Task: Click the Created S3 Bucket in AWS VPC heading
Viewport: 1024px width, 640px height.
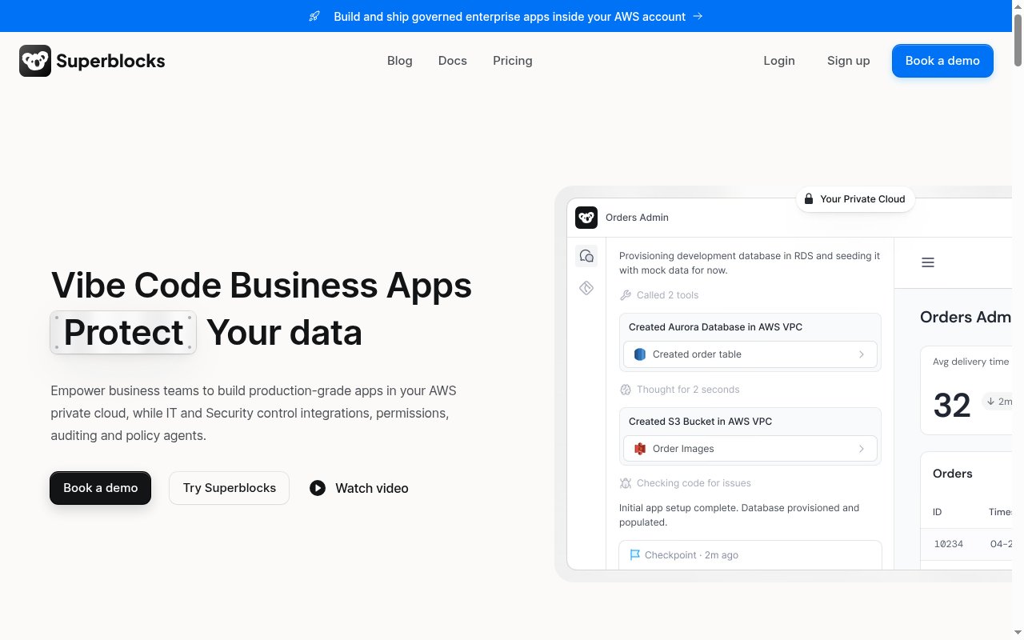Action: (x=700, y=422)
